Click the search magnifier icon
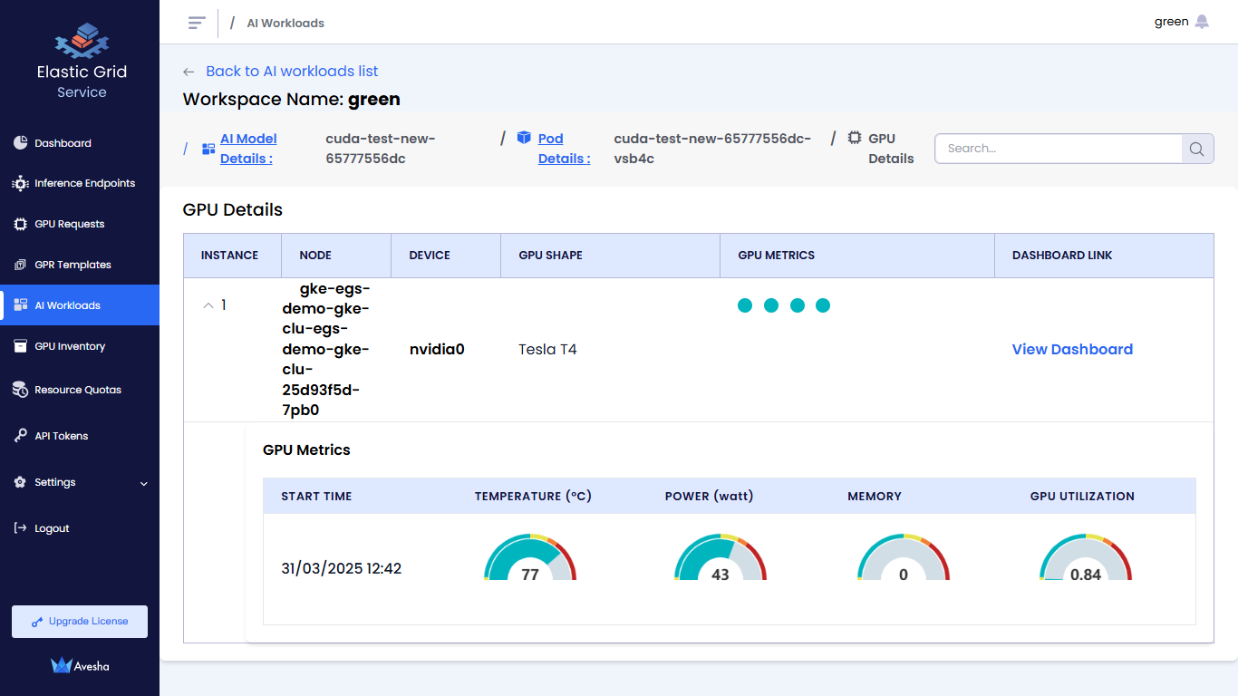The height and width of the screenshot is (696, 1238). point(1196,149)
